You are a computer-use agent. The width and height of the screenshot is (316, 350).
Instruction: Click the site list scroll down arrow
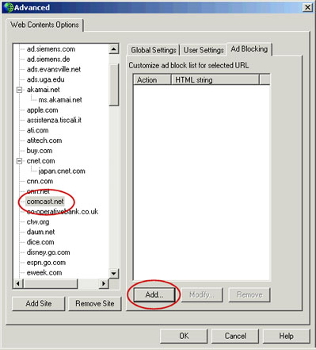point(114,273)
